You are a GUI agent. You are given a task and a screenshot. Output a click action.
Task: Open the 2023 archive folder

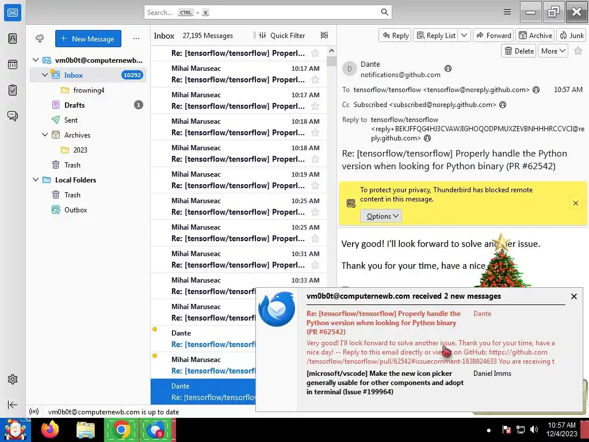[88, 150]
